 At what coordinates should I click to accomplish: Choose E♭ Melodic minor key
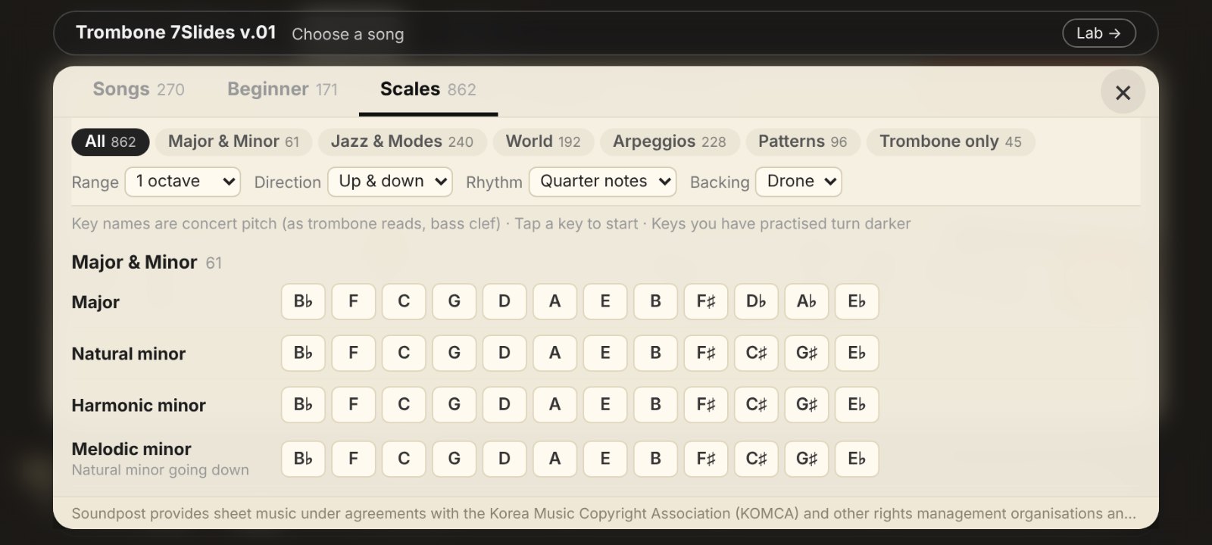857,459
